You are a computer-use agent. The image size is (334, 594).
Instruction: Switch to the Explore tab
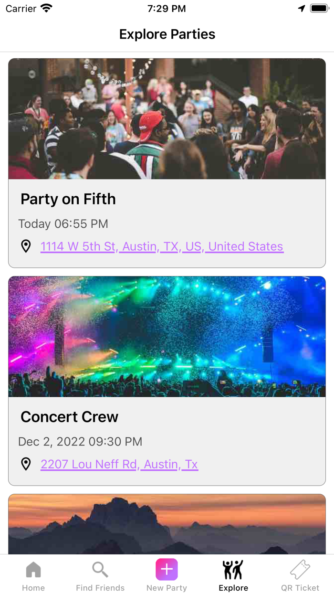233,575
